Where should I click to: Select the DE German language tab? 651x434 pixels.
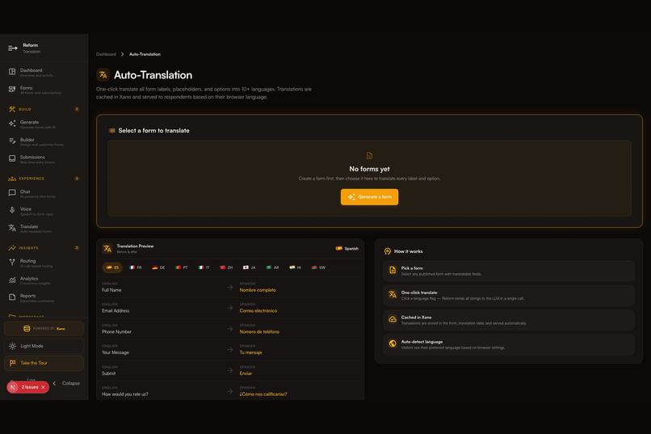click(158, 268)
